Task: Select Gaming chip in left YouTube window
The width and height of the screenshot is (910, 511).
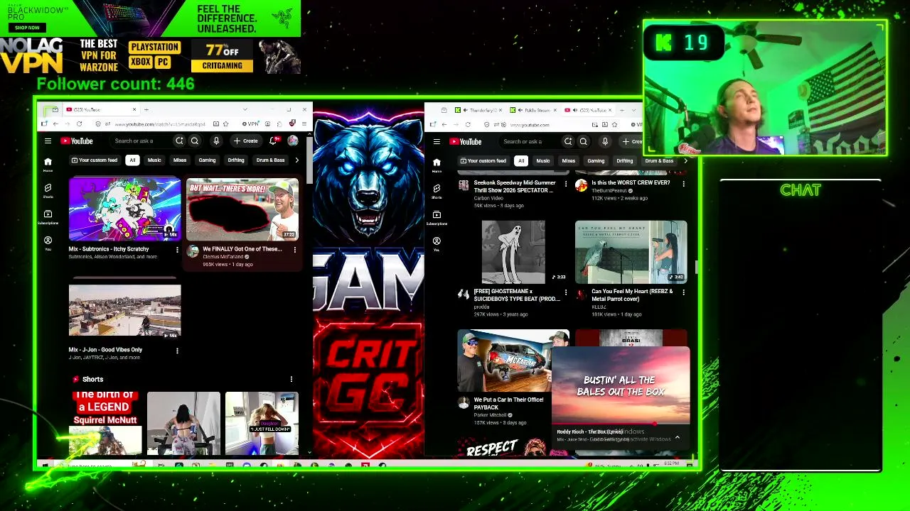Action: 207,160
